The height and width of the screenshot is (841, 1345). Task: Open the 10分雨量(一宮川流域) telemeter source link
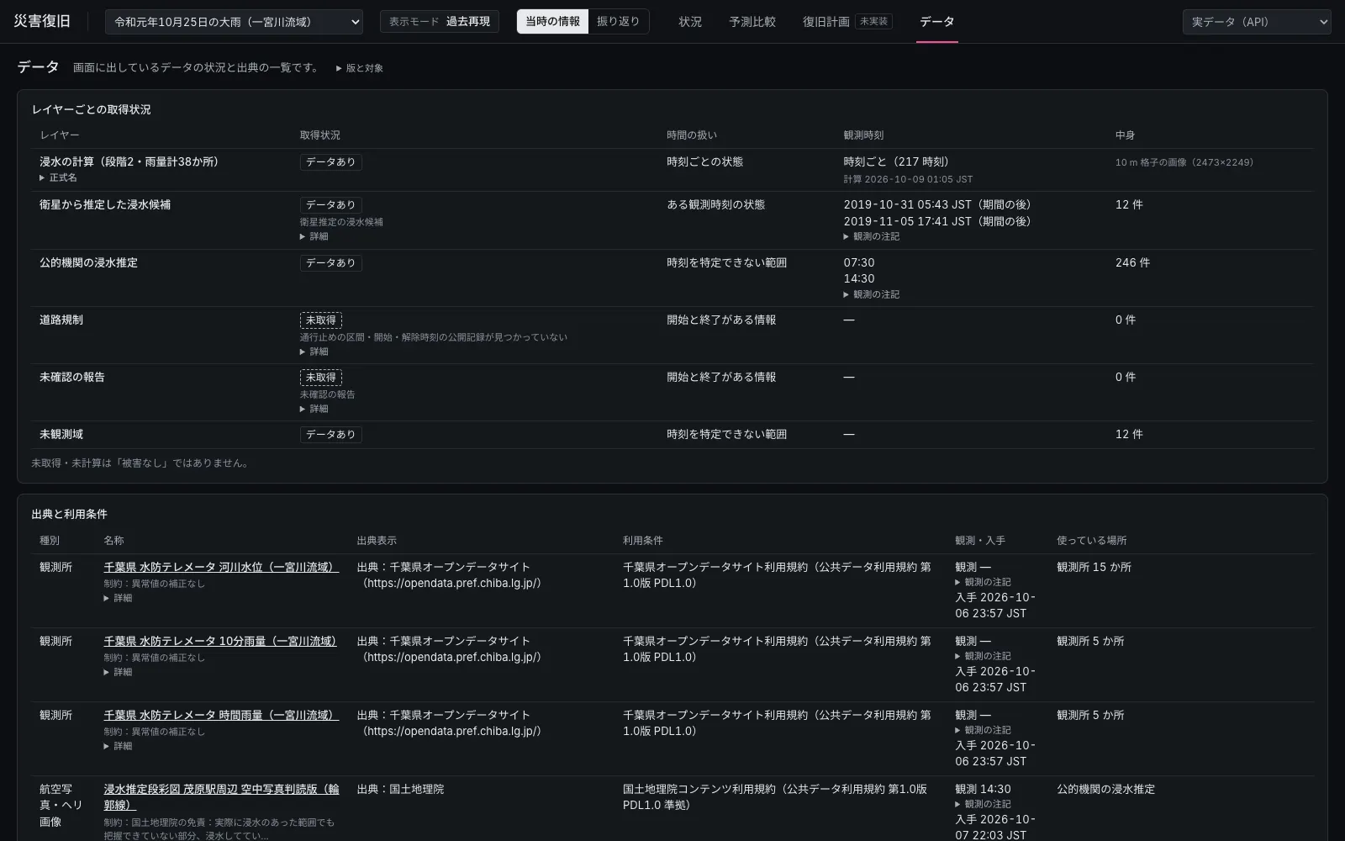coord(221,642)
